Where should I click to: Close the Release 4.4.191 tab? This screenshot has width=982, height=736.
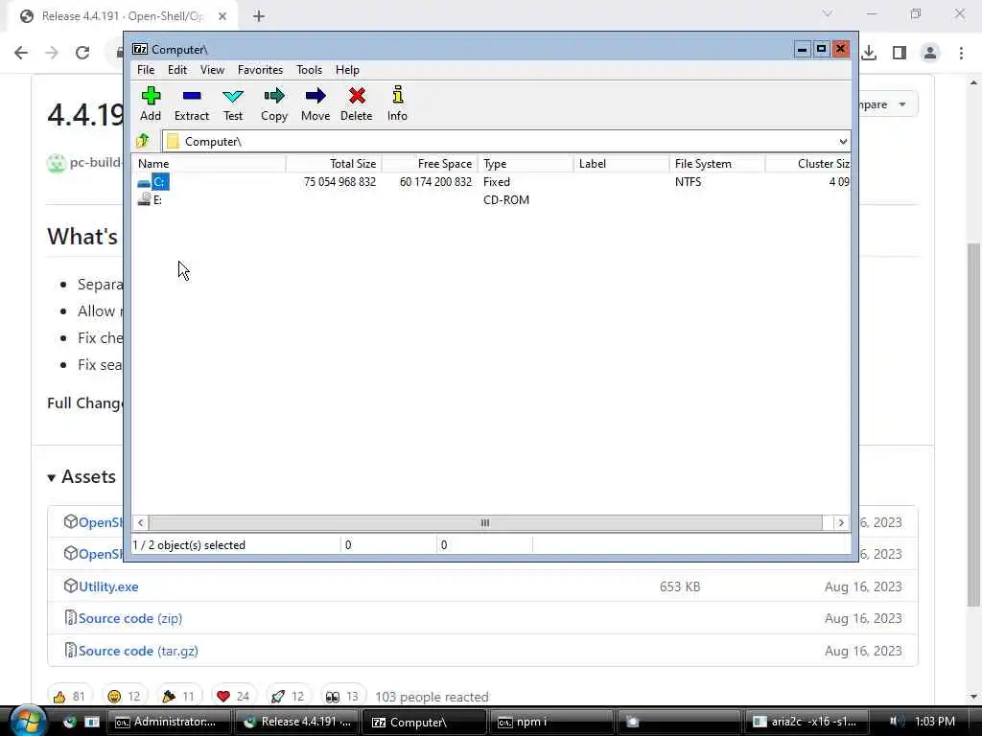tap(222, 16)
